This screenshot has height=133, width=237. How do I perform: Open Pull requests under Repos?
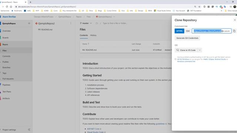[x=8, y=79]
